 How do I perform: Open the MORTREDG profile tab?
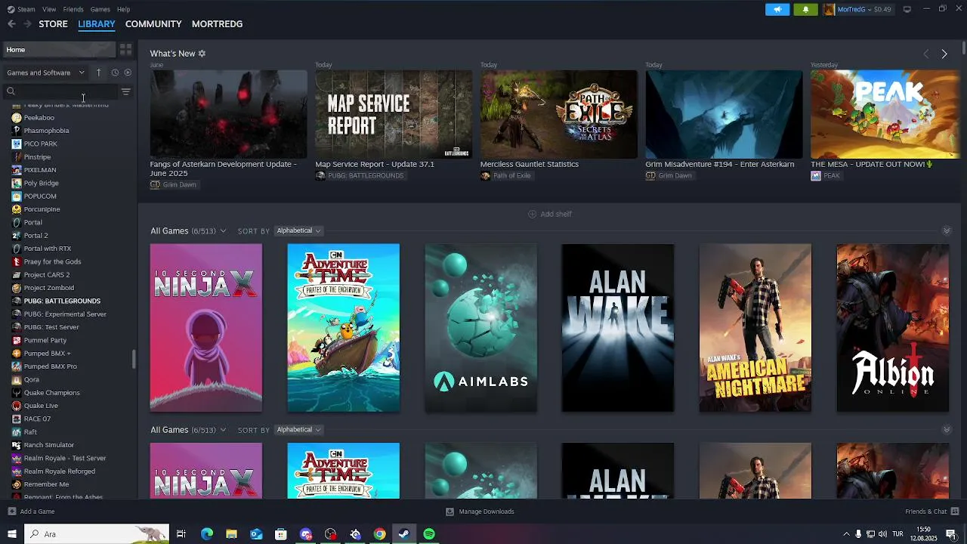pyautogui.click(x=217, y=24)
